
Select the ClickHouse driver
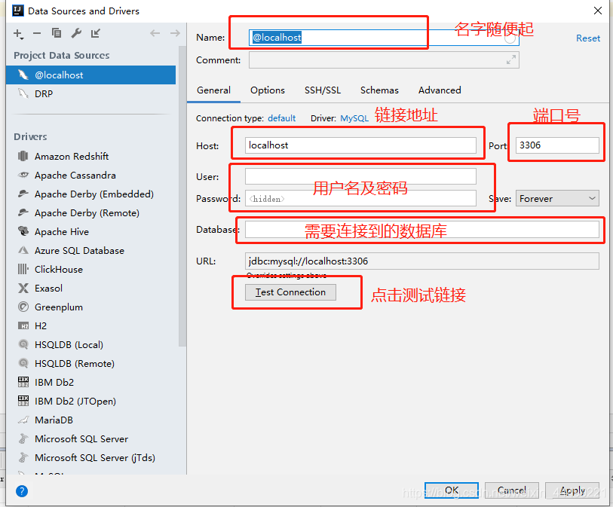(x=59, y=270)
